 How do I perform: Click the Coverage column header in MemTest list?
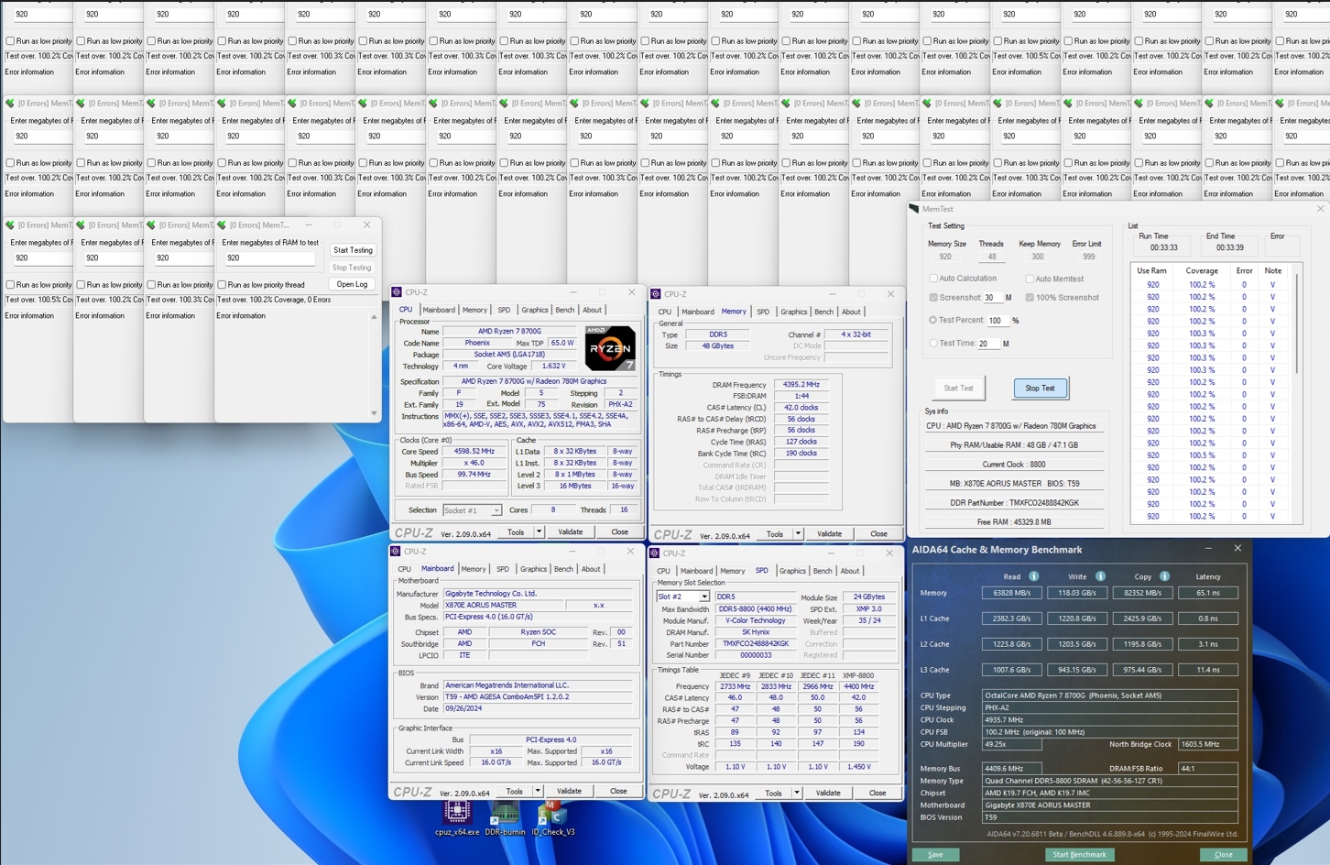coord(1202,271)
